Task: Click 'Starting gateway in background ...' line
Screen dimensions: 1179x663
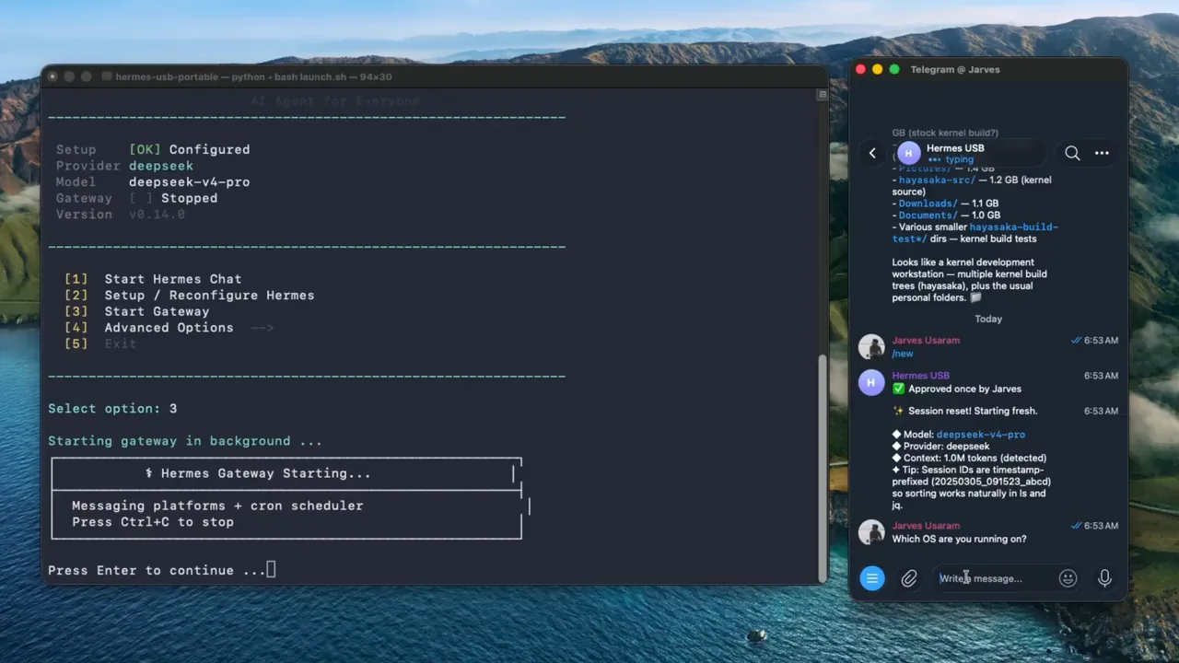Action: tap(185, 441)
